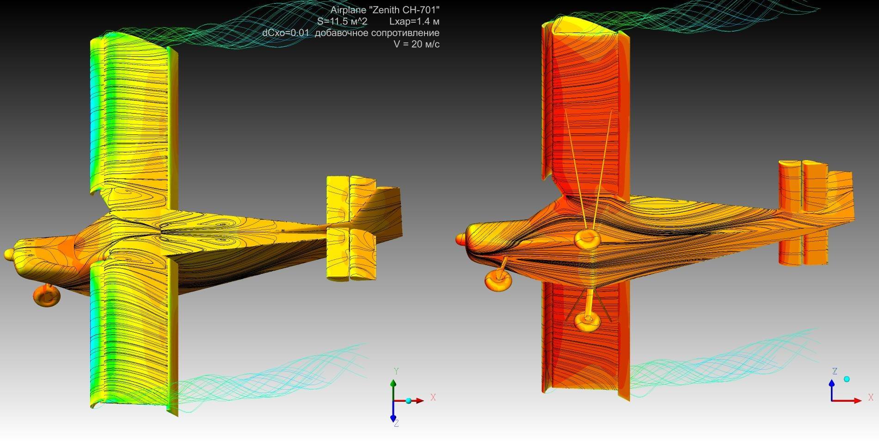Click the propeller spinner on the right model
The width and height of the screenshot is (879, 442).
[x=461, y=239]
